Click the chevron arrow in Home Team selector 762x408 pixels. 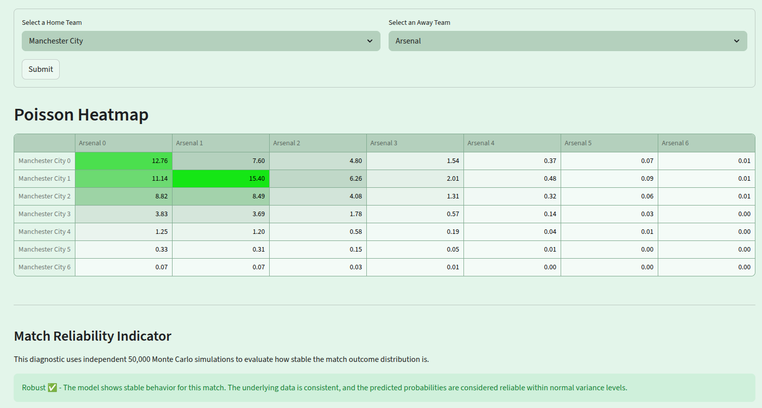[370, 41]
